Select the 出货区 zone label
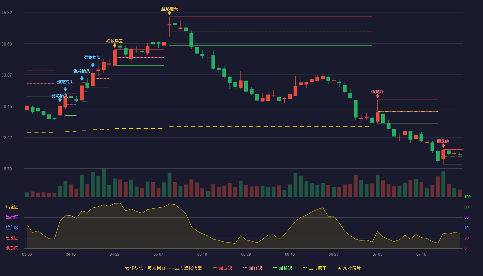483x276 pixels. [12, 217]
